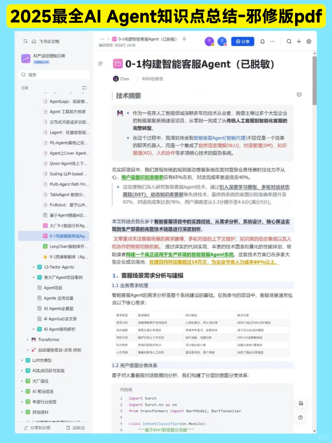Click the purple collaborator avatar

[x=209, y=41]
